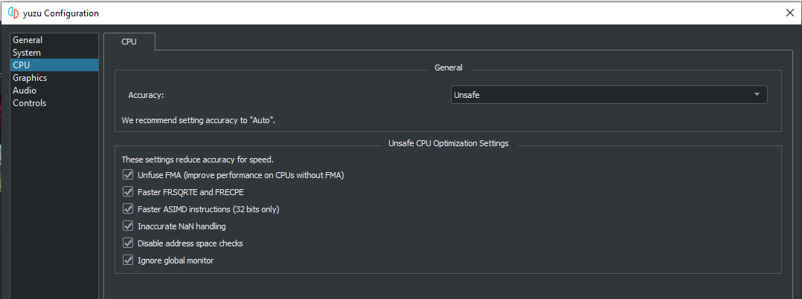Toggle Faster ASIMD instructions checkbox

click(128, 208)
